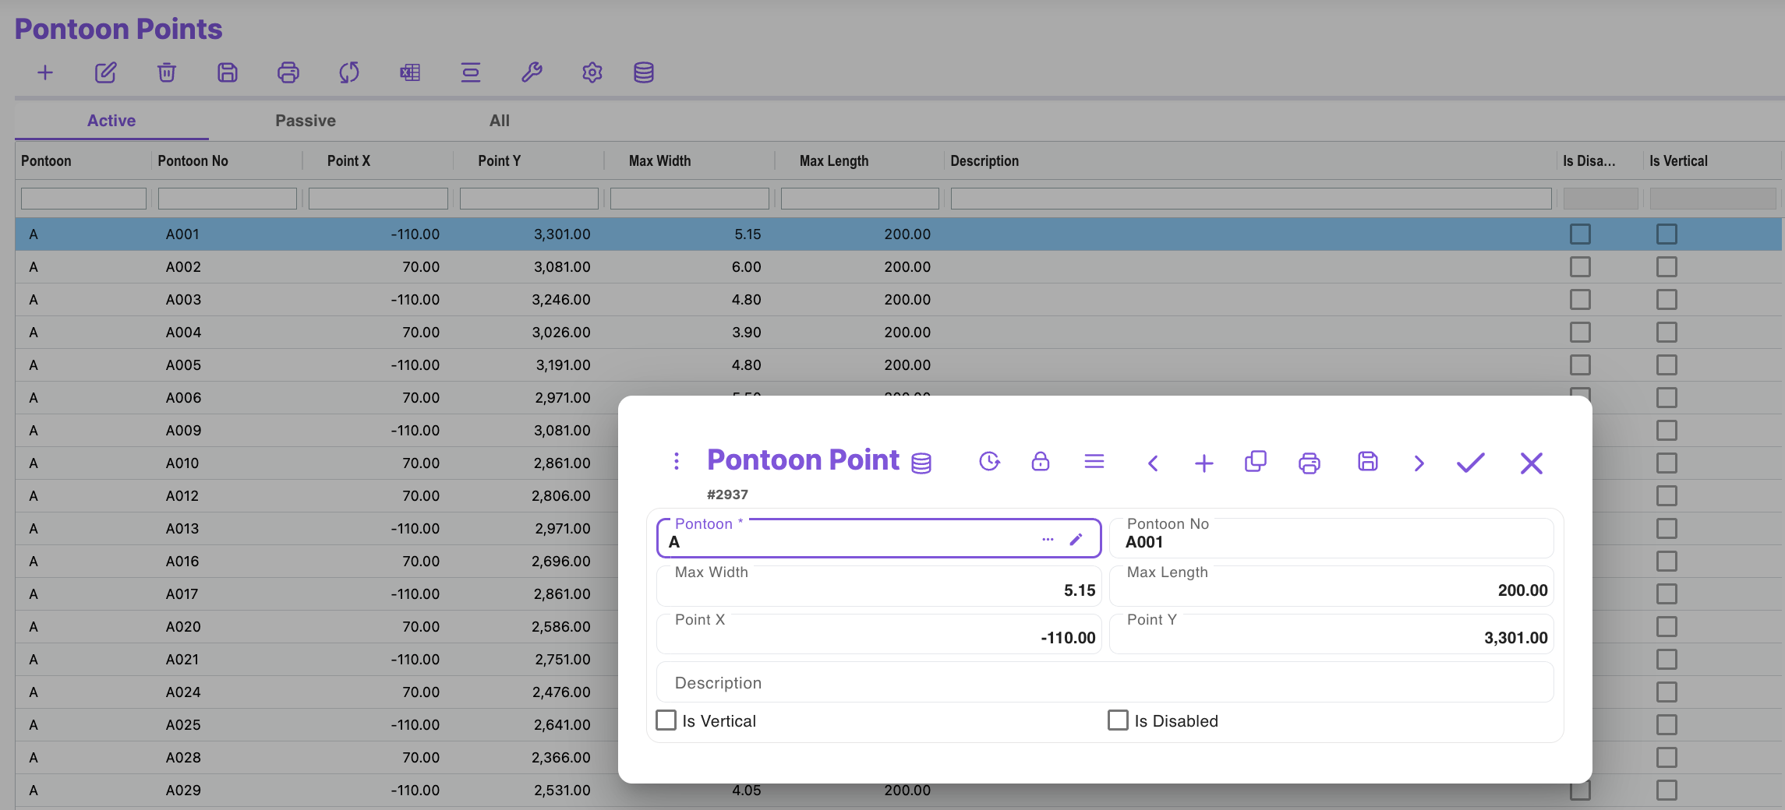Add a new record in dialog toolbar
Image resolution: width=1785 pixels, height=810 pixels.
pos(1204,463)
